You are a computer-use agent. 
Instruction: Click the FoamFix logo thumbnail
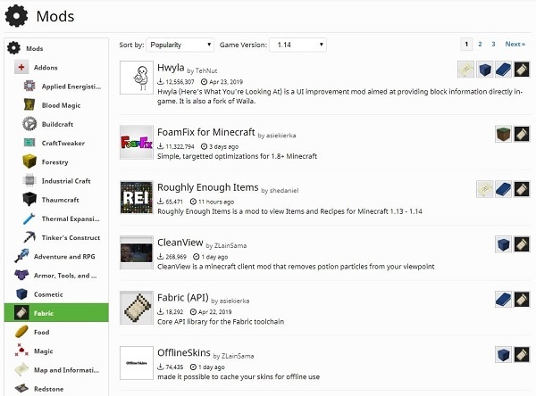[x=137, y=142]
